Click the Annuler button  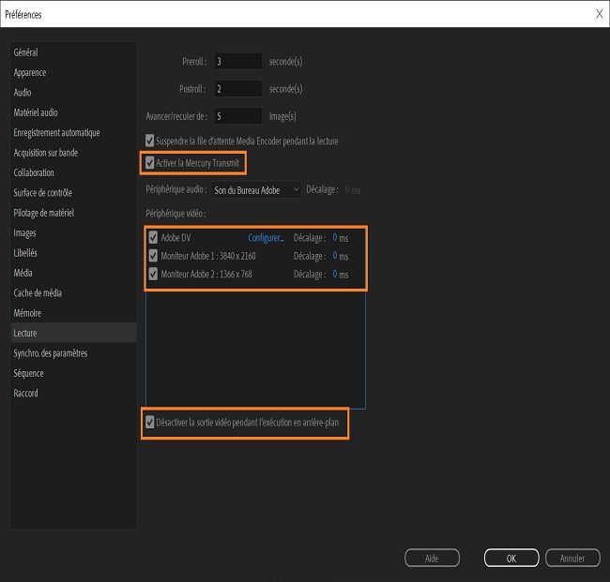(x=572, y=558)
